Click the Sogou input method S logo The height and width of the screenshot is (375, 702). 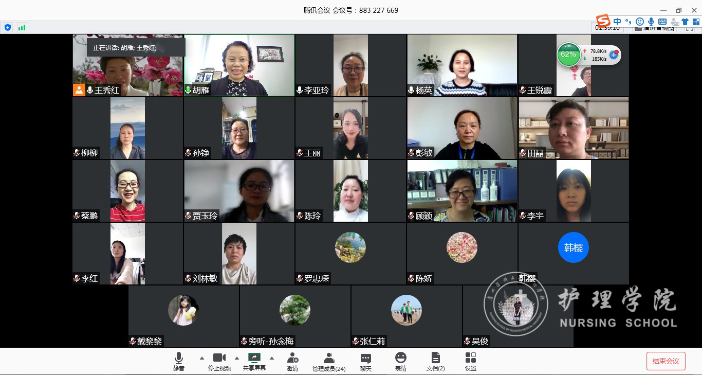(603, 22)
